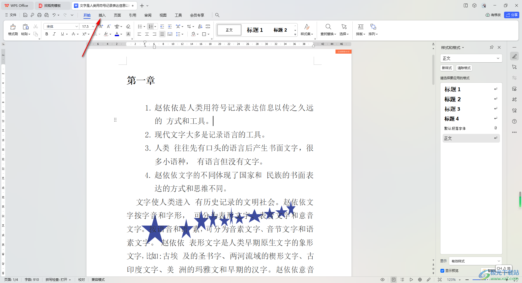Open the 插入 ribbon tab

click(102, 15)
